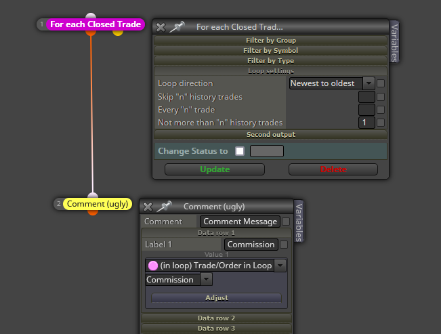
Task: Toggle checkbox for Every "n" trade
Action: 381,110
